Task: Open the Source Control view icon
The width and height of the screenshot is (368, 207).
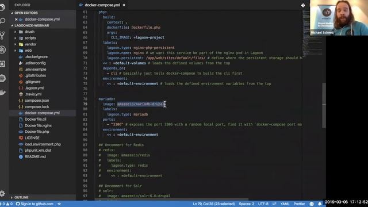Action: coord(2,36)
